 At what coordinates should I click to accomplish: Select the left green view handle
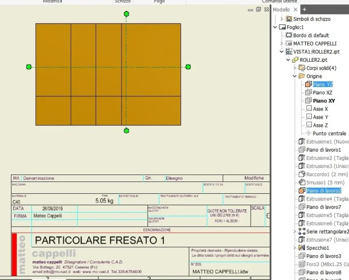[29, 67]
